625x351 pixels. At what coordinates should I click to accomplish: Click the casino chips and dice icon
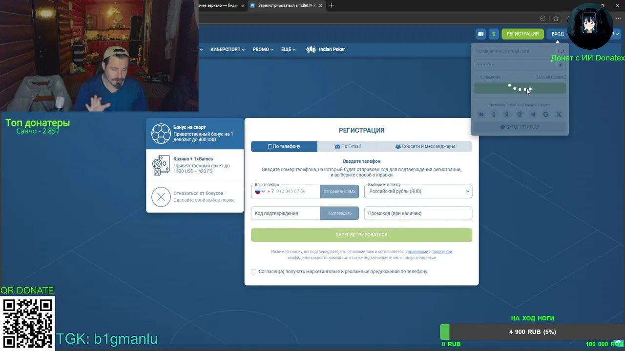(x=161, y=165)
